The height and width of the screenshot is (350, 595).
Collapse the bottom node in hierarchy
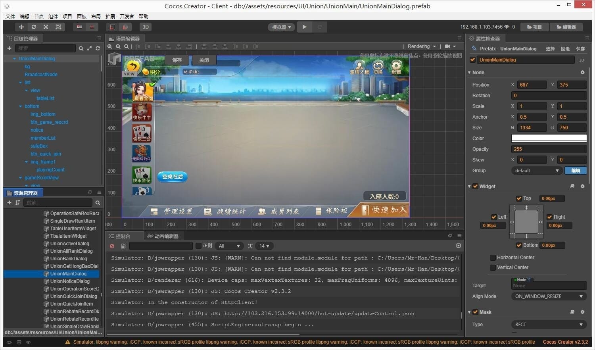pyautogui.click(x=21, y=106)
